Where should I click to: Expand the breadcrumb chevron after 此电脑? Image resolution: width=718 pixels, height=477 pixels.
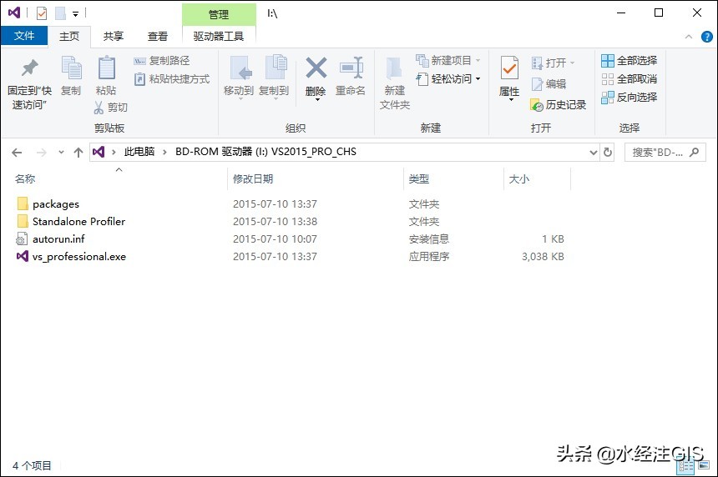coord(164,153)
